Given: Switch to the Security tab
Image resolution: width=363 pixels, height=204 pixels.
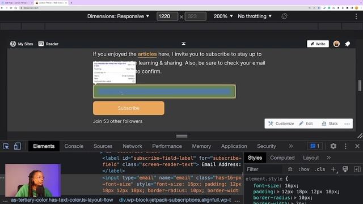Looking at the screenshot, I should [x=267, y=146].
